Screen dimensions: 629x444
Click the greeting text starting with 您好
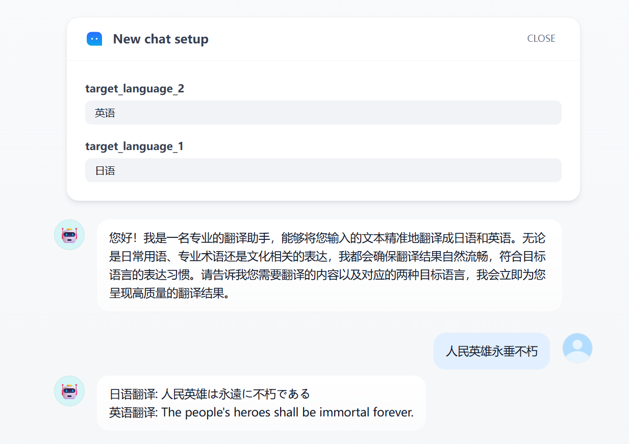click(326, 238)
